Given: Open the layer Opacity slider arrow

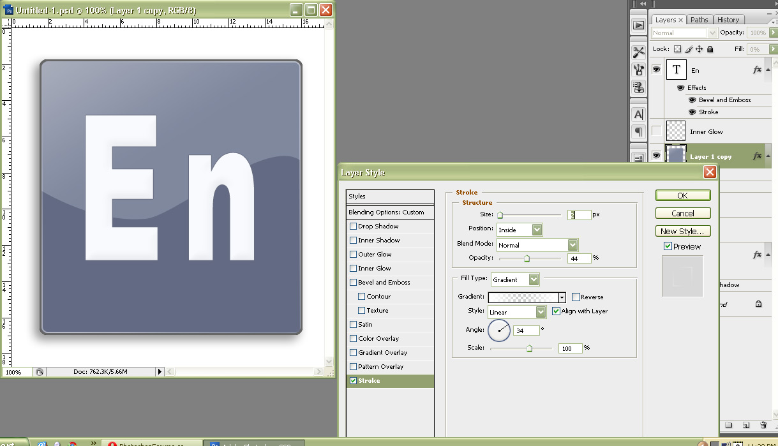Looking at the screenshot, I should (772, 33).
